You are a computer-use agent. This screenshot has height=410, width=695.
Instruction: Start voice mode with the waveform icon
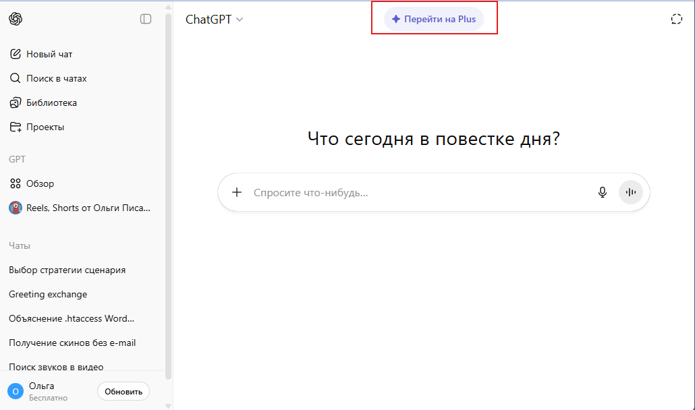[631, 192]
